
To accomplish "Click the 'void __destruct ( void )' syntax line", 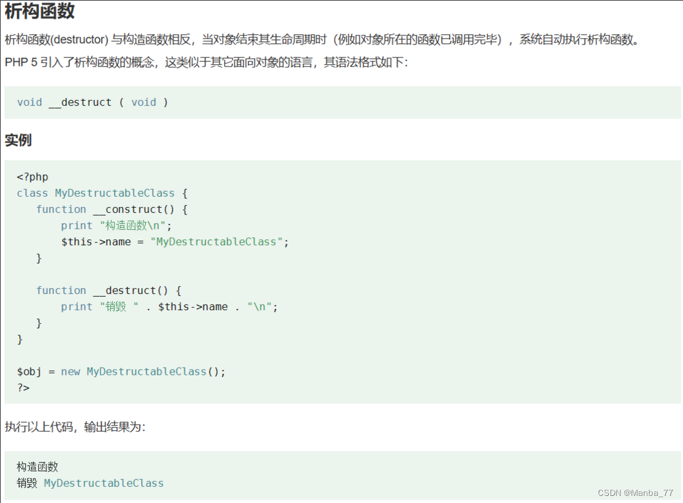I will (92, 103).
